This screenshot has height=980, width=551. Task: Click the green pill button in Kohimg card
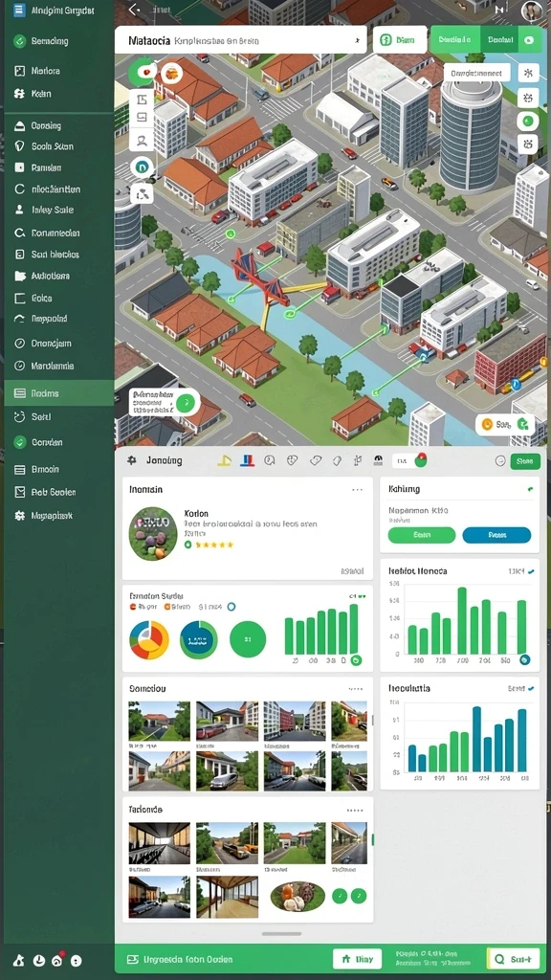pyautogui.click(x=422, y=535)
